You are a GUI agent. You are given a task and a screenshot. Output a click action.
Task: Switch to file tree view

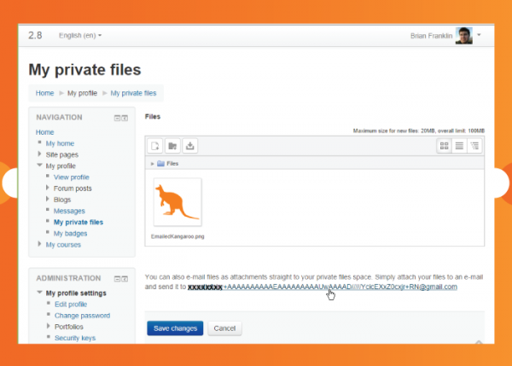click(x=474, y=146)
